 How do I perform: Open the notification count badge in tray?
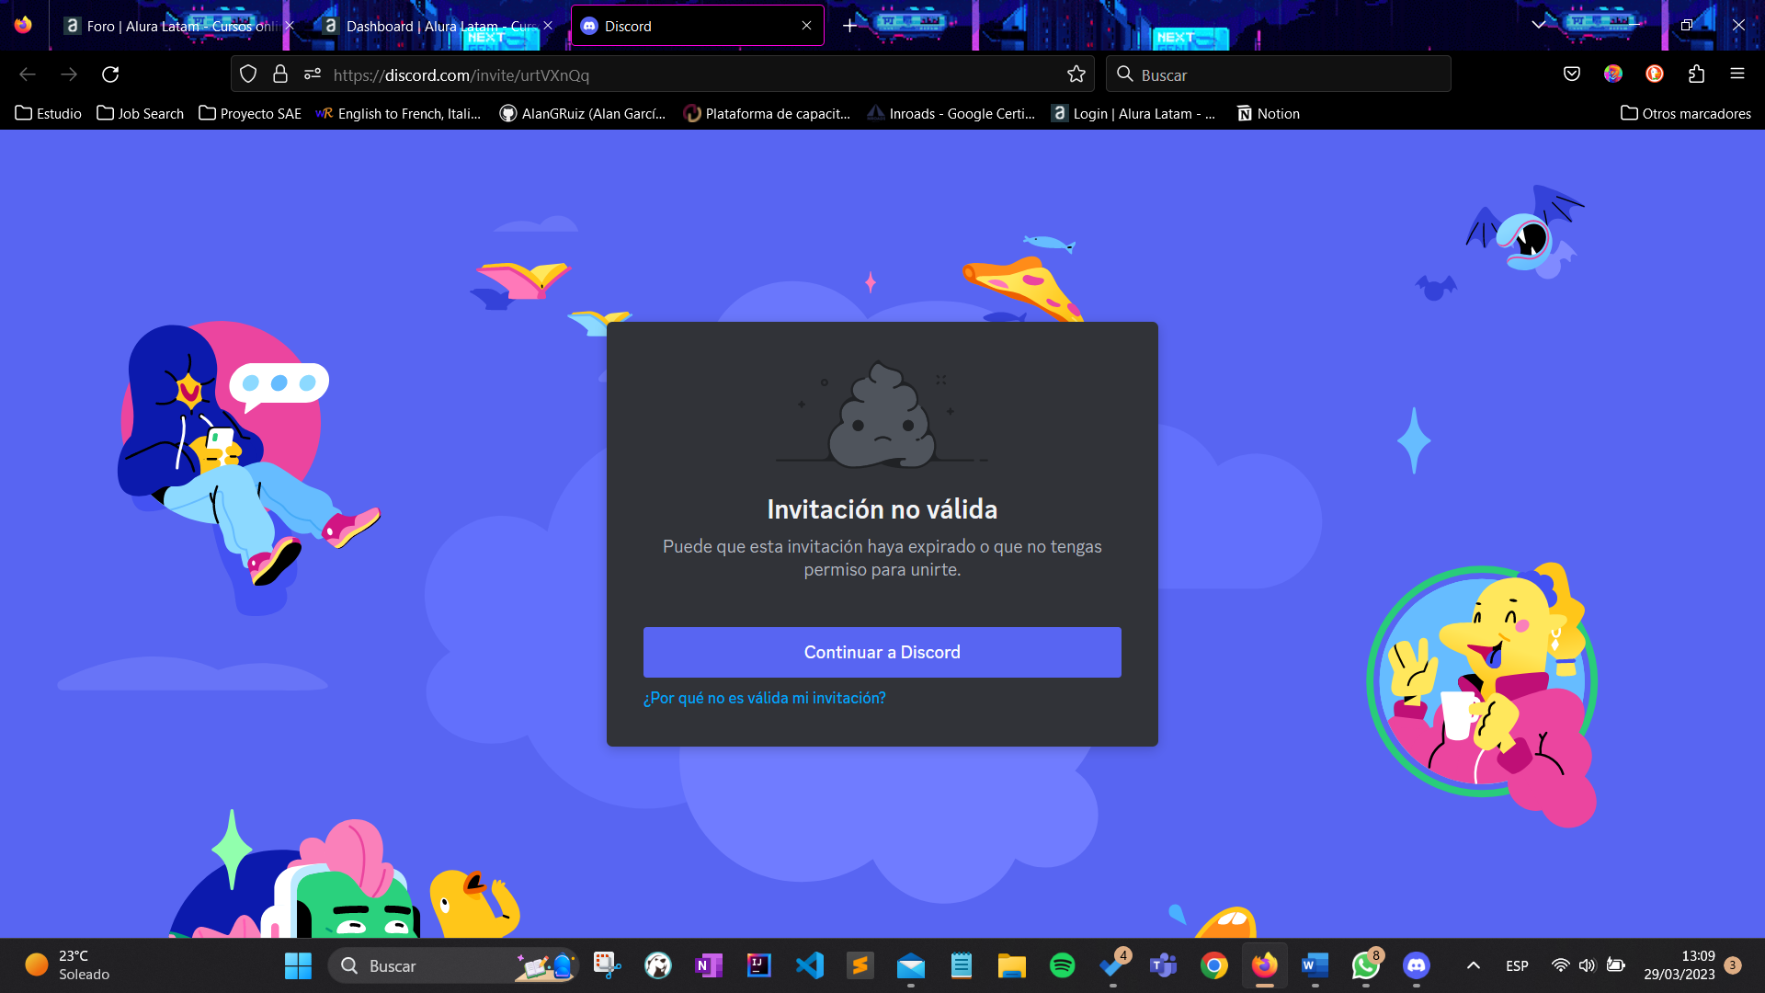1733,965
